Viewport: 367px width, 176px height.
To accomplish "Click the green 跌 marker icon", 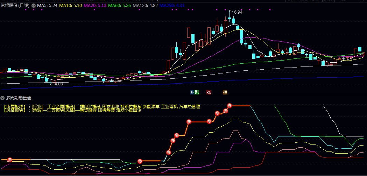I will click(197, 92).
